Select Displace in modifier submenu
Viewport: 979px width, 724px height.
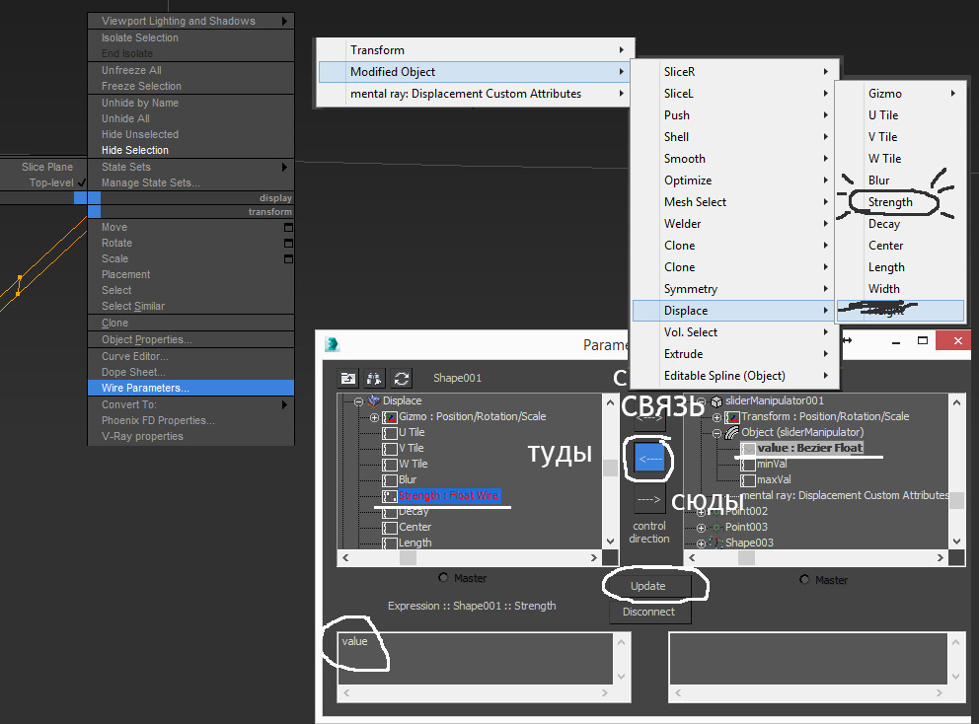(x=734, y=310)
